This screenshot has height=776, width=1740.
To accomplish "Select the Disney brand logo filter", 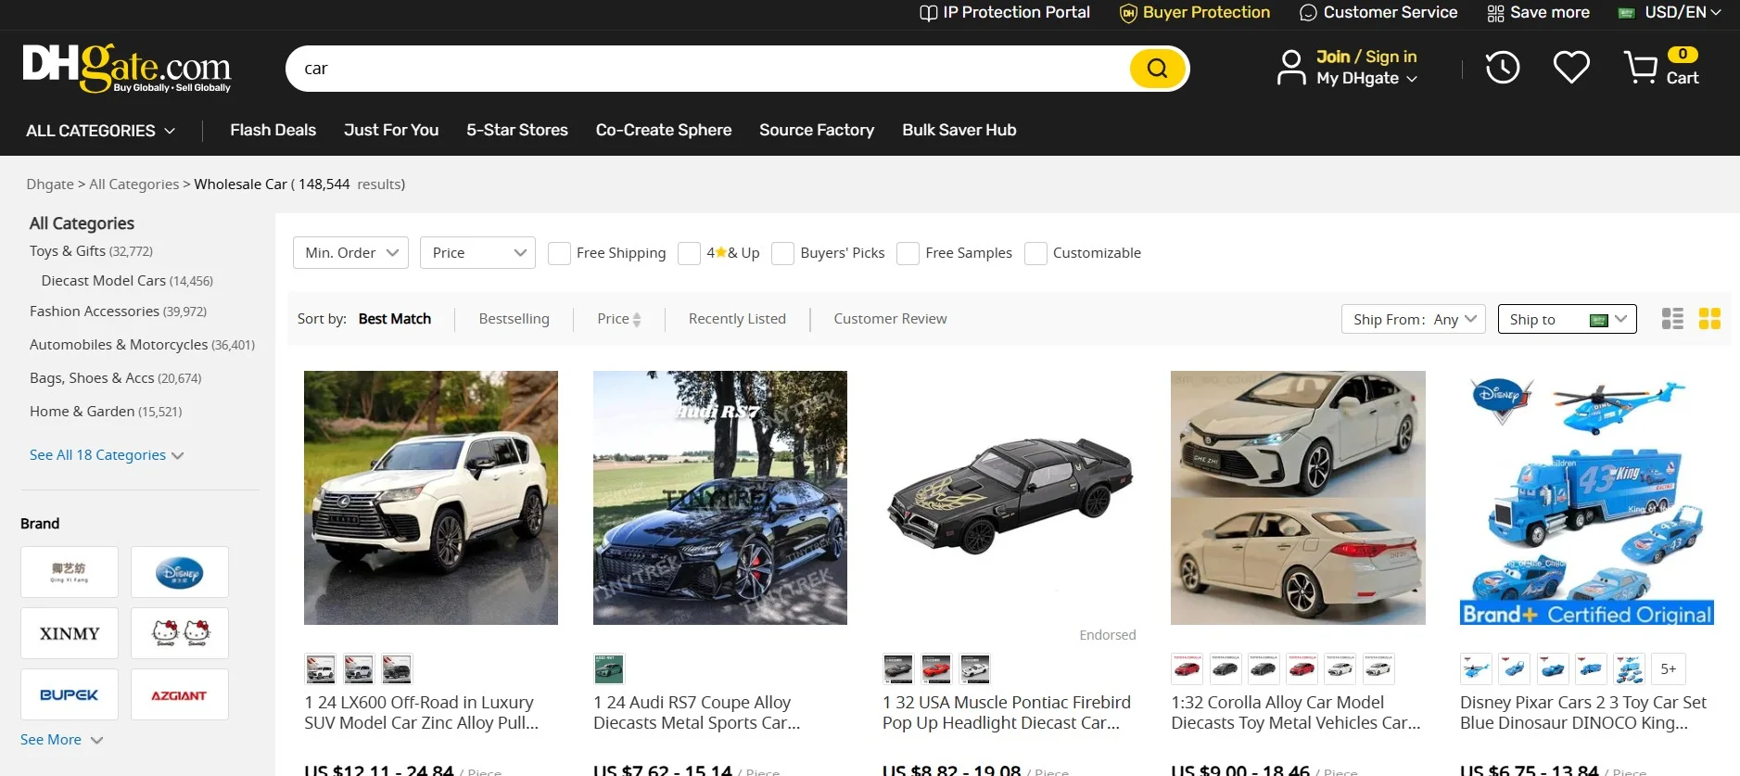I will point(180,572).
